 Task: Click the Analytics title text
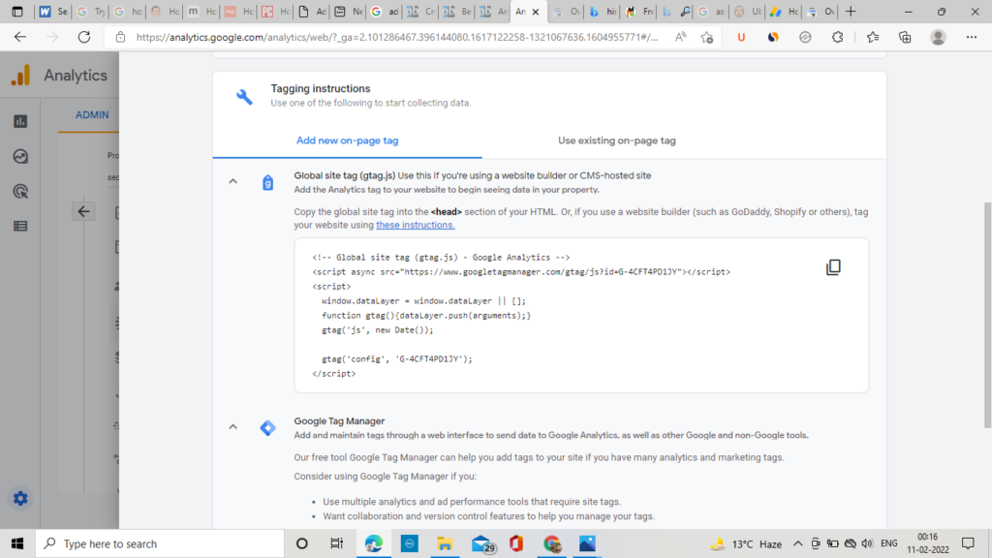tap(76, 76)
